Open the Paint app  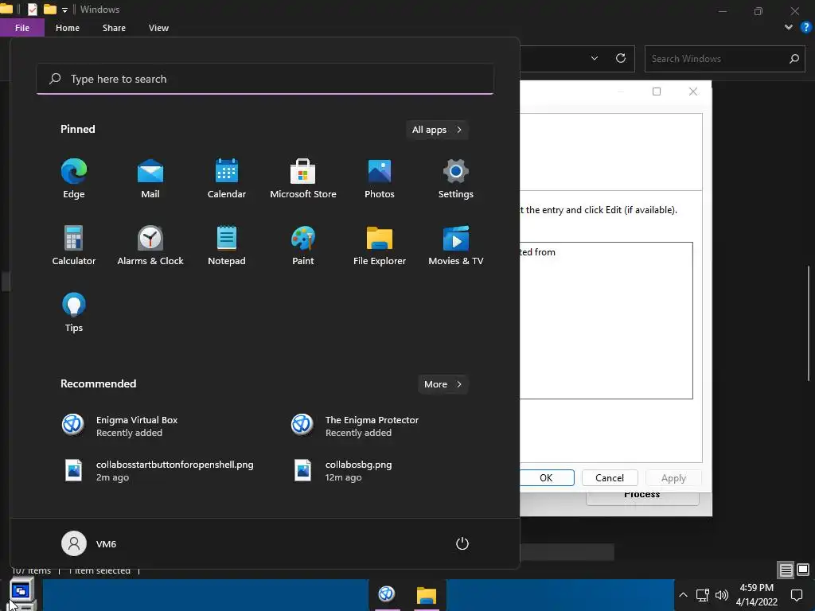(303, 246)
